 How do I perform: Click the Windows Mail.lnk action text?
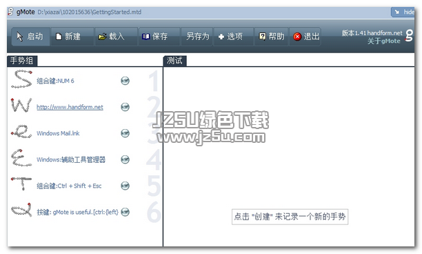click(x=58, y=133)
